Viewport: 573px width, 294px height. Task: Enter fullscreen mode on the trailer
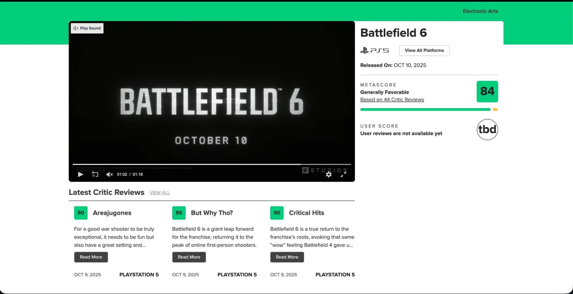344,175
